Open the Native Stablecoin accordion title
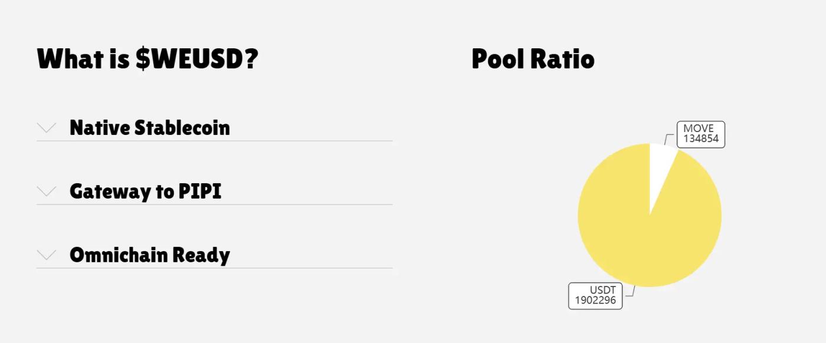The image size is (826, 343). (x=150, y=127)
